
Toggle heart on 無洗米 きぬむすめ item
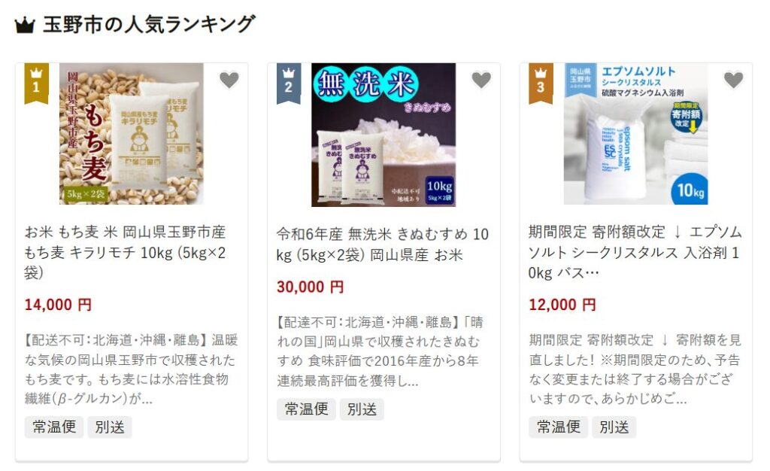[481, 80]
